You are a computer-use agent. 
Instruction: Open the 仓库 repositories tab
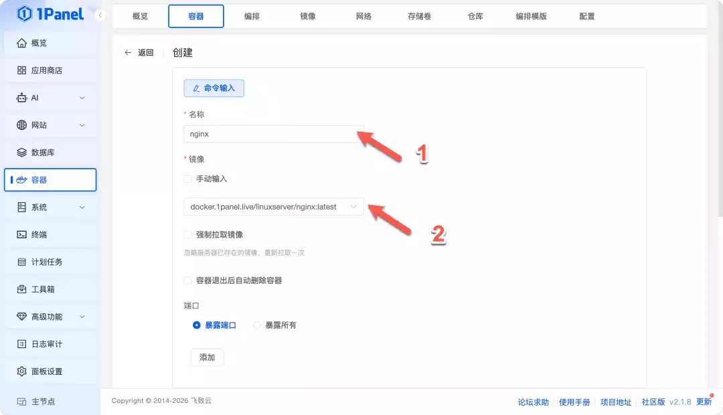tap(475, 16)
